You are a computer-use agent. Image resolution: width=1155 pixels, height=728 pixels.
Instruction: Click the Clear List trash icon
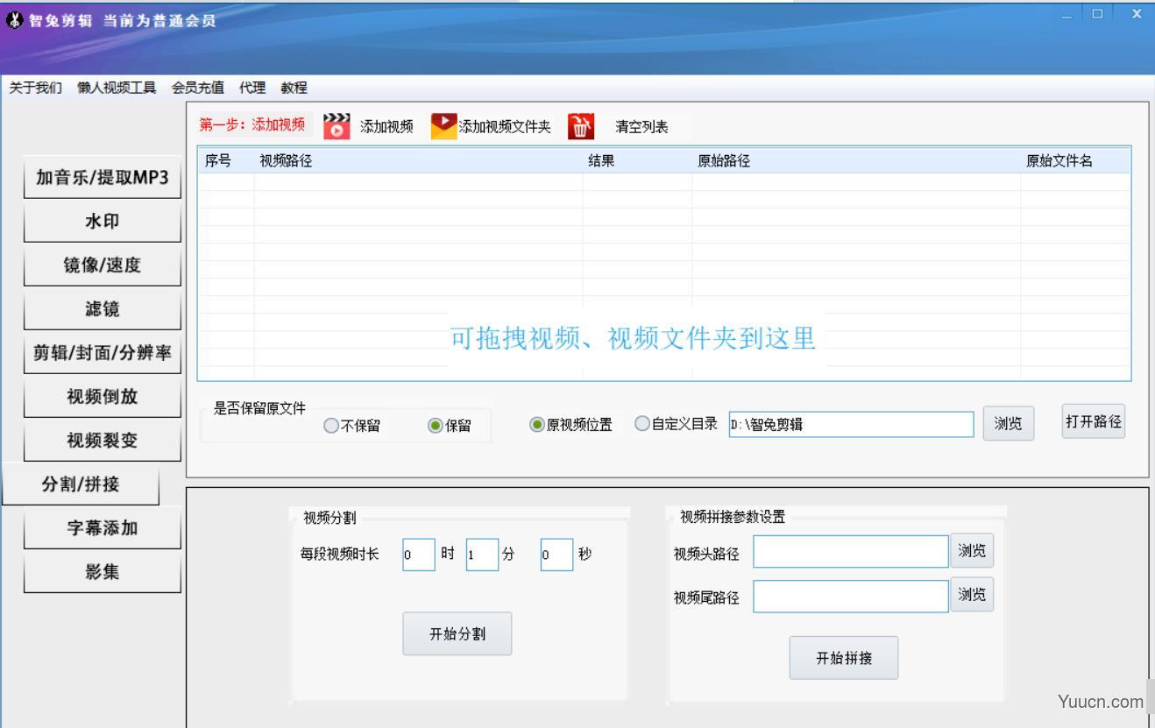pyautogui.click(x=581, y=126)
